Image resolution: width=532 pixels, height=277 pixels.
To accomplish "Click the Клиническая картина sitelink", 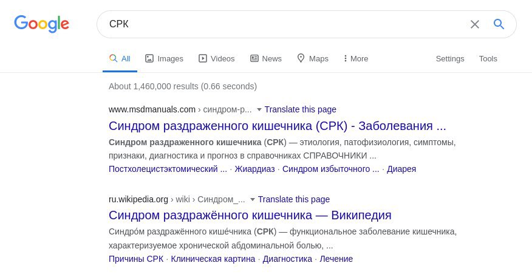I will click(x=213, y=259).
